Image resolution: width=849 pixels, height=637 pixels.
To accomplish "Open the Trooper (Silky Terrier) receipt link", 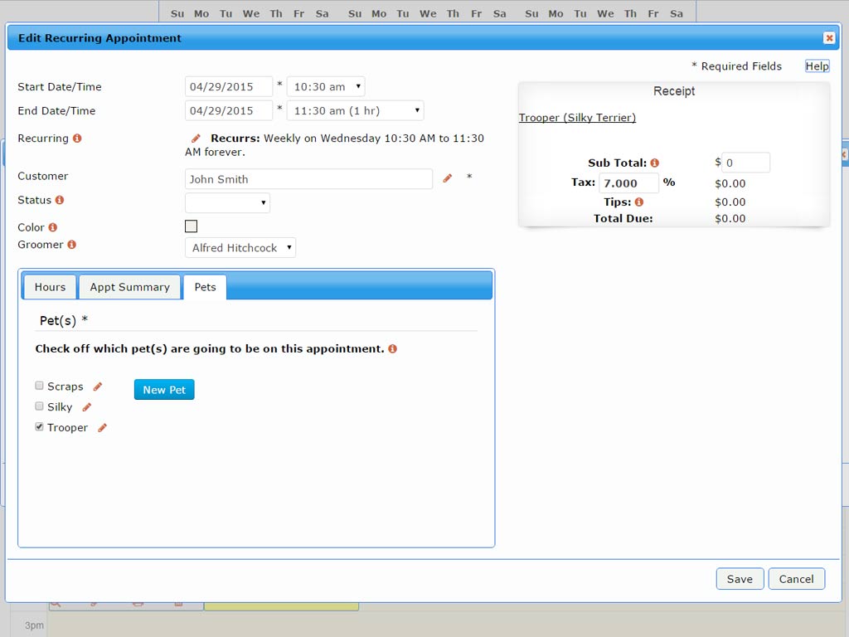I will [579, 118].
